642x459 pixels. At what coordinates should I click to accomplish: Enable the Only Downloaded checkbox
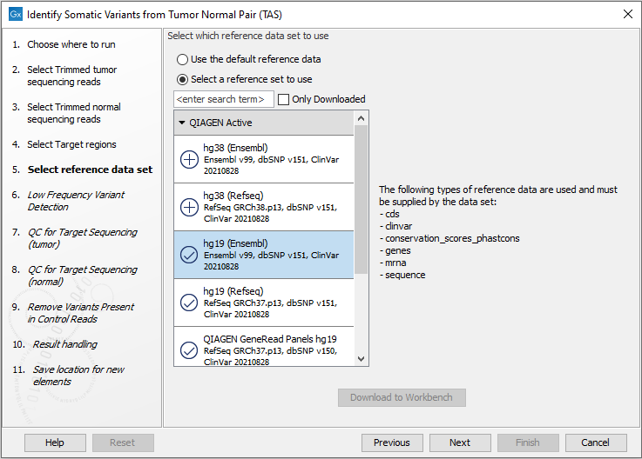click(283, 99)
